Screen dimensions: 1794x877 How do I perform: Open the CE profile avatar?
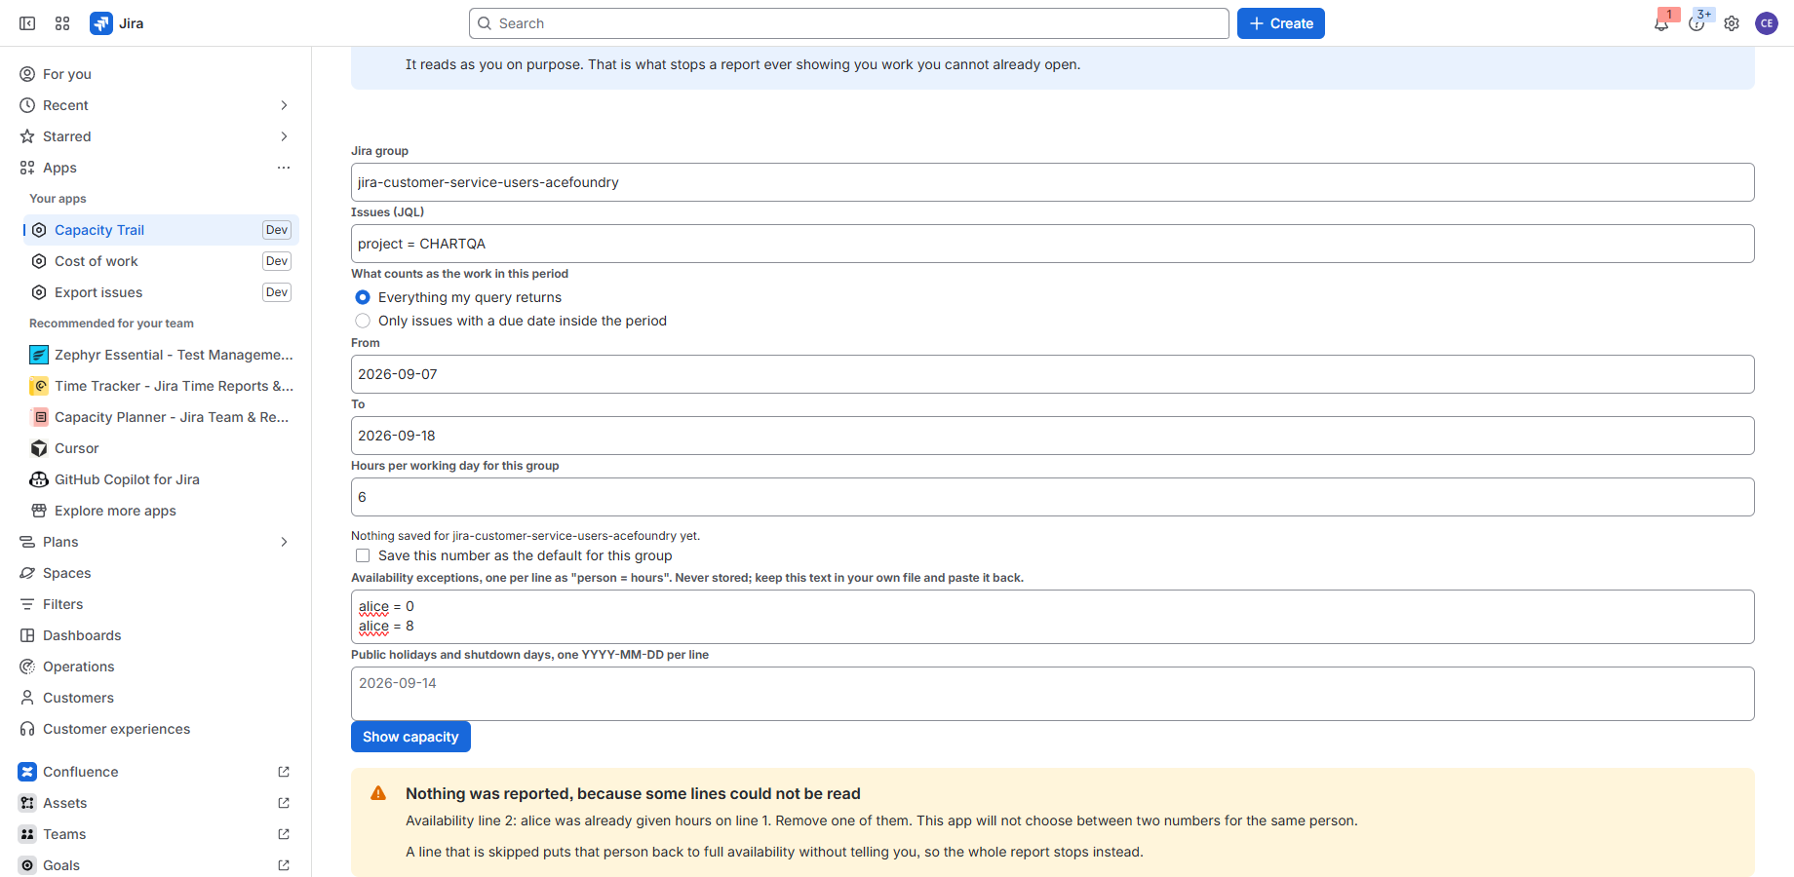click(1767, 23)
